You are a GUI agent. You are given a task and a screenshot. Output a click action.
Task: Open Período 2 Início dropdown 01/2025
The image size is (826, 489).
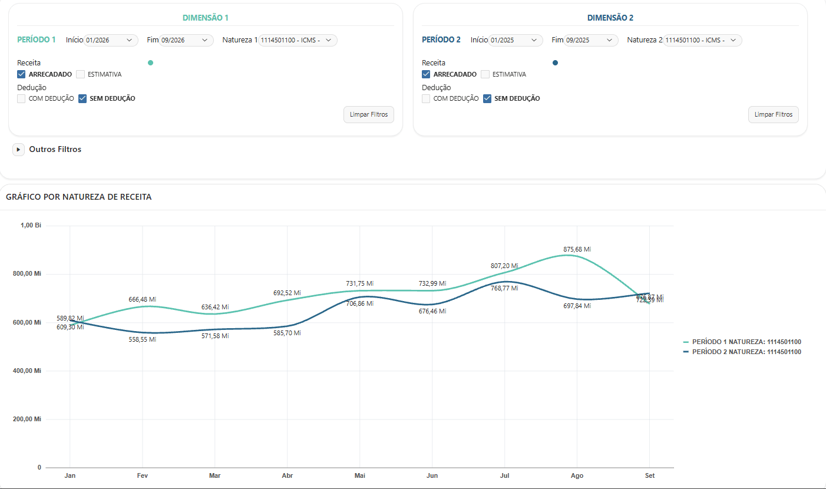click(x=516, y=40)
